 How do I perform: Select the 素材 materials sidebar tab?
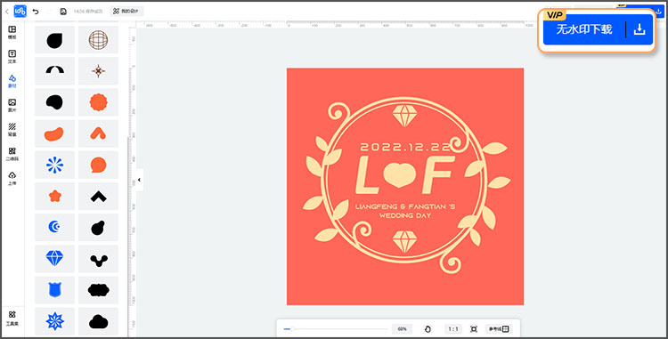pos(12,81)
